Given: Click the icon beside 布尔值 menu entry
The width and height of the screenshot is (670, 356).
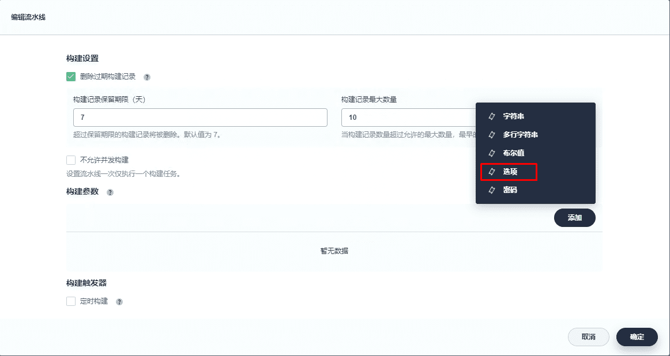Looking at the screenshot, I should coord(492,153).
